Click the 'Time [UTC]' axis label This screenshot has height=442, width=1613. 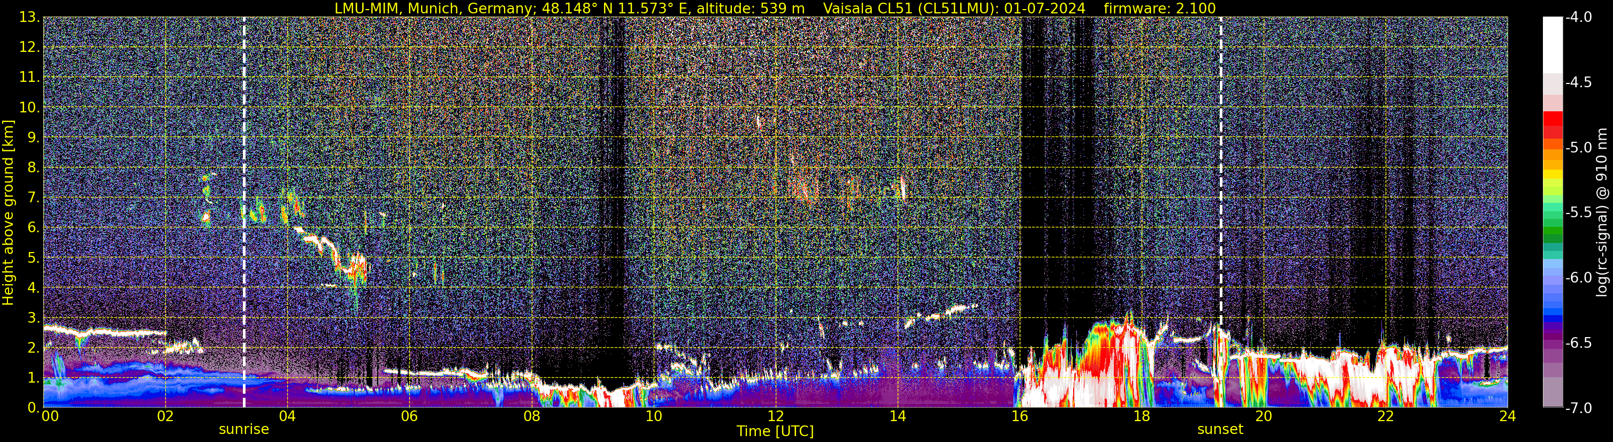click(775, 431)
